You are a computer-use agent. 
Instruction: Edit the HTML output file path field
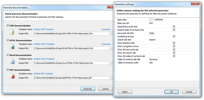72,48
